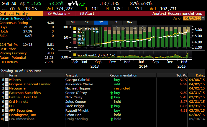
Task: Click the red %Sell legend swatch
Action: (75, 43)
